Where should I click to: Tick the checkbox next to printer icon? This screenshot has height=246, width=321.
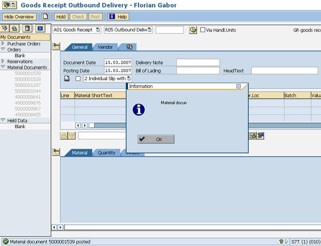78,78
